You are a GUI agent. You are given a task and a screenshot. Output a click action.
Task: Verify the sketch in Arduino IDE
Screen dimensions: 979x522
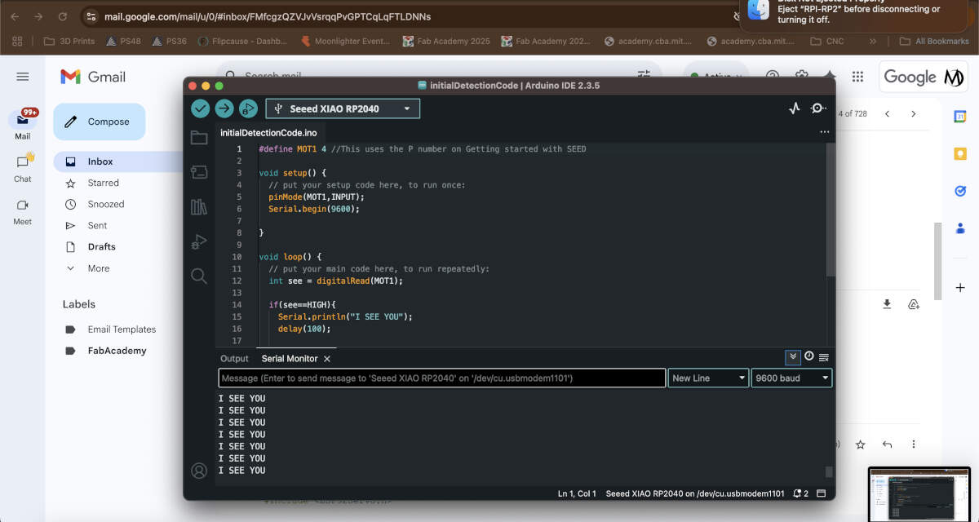(x=201, y=108)
